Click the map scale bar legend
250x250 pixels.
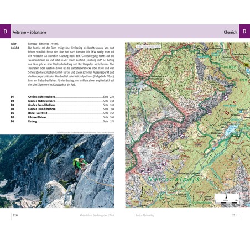(227, 199)
